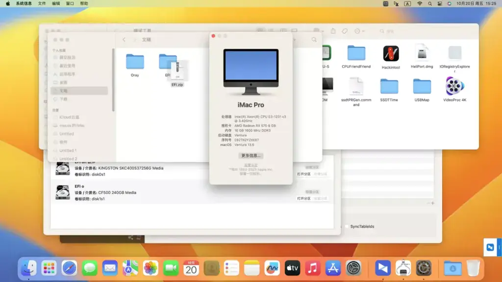Open the IORegistryExplorer app icon
The width and height of the screenshot is (502, 282).
[x=454, y=53]
